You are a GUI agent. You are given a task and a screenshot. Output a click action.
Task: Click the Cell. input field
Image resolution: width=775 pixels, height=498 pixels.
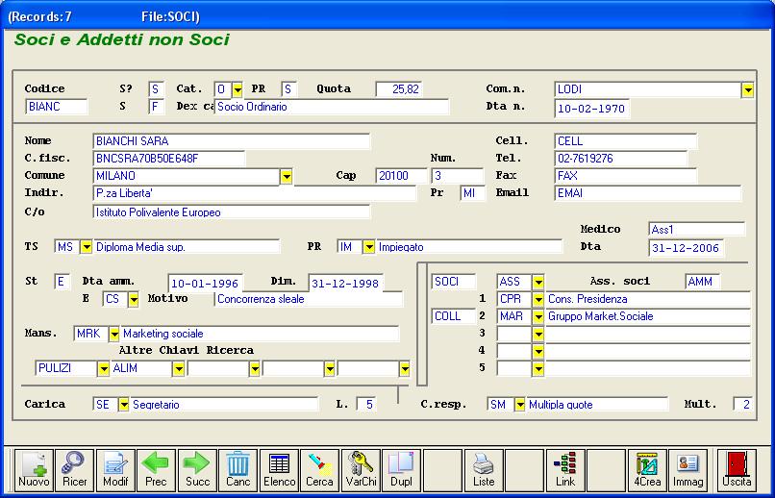(626, 141)
